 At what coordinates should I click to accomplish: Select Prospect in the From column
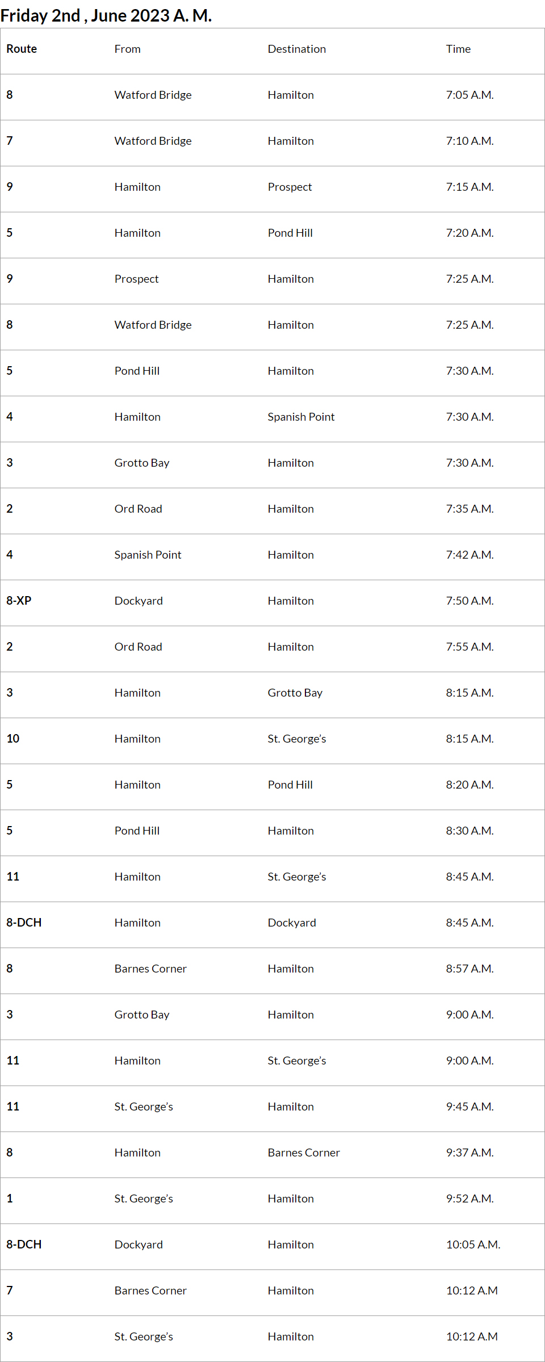pyautogui.click(x=136, y=279)
